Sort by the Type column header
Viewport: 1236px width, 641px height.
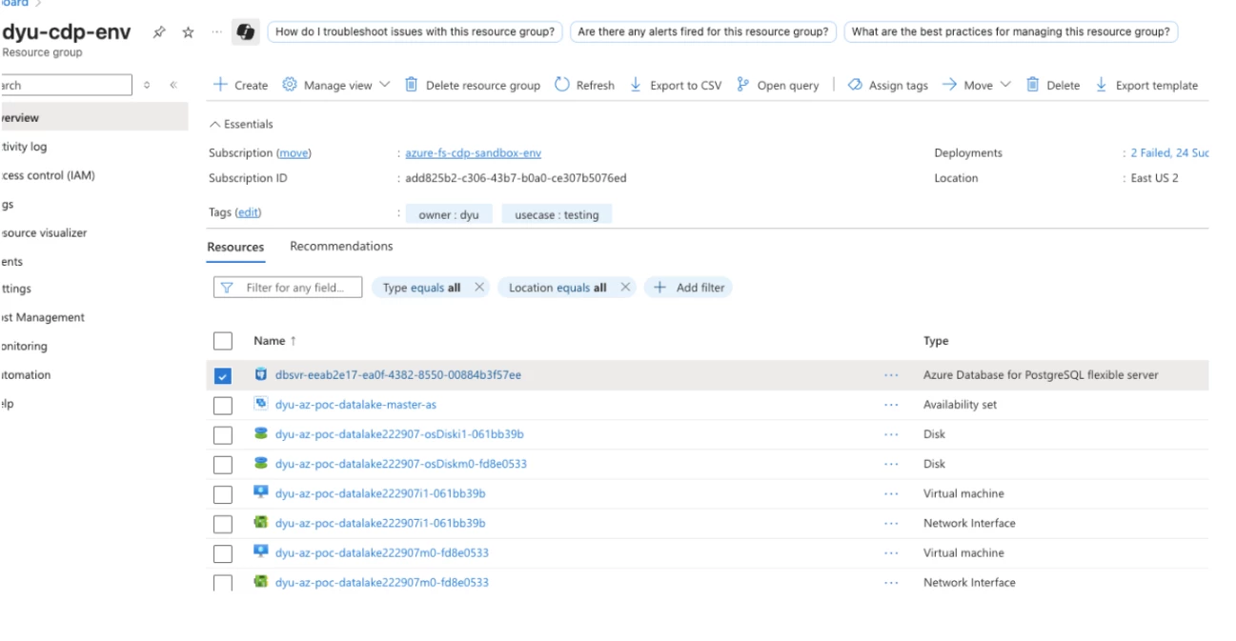tap(936, 341)
